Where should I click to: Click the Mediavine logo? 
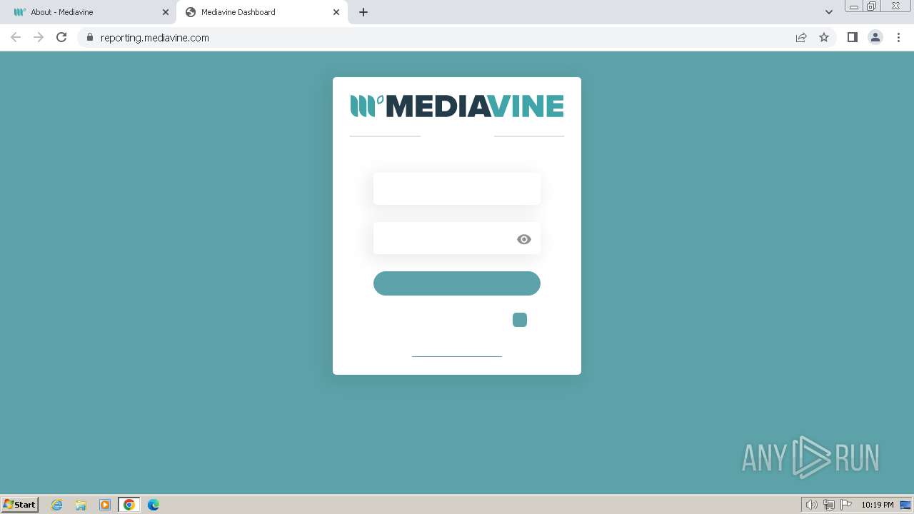(x=457, y=106)
